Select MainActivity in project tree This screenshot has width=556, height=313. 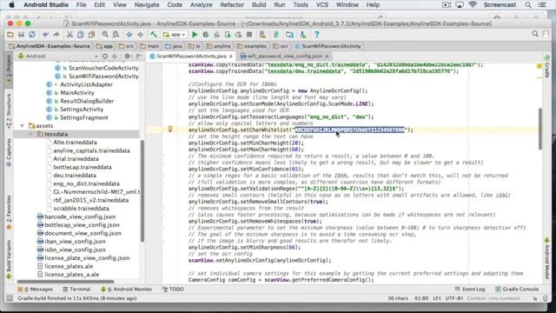coord(77,93)
